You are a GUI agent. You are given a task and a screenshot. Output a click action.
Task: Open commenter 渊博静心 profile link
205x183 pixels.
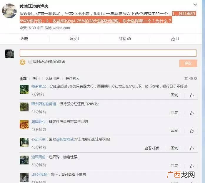[x=38, y=122]
